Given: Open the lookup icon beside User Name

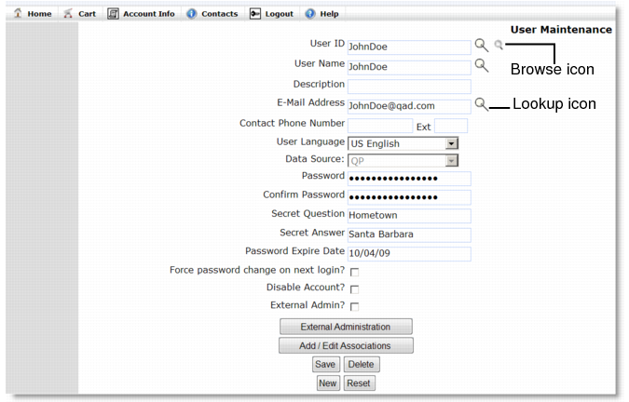Looking at the screenshot, I should point(482,65).
